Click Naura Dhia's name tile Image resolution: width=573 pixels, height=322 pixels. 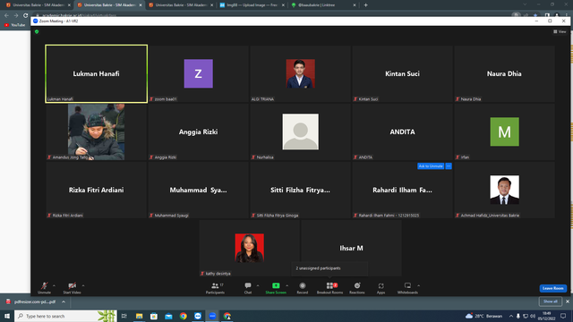point(504,73)
